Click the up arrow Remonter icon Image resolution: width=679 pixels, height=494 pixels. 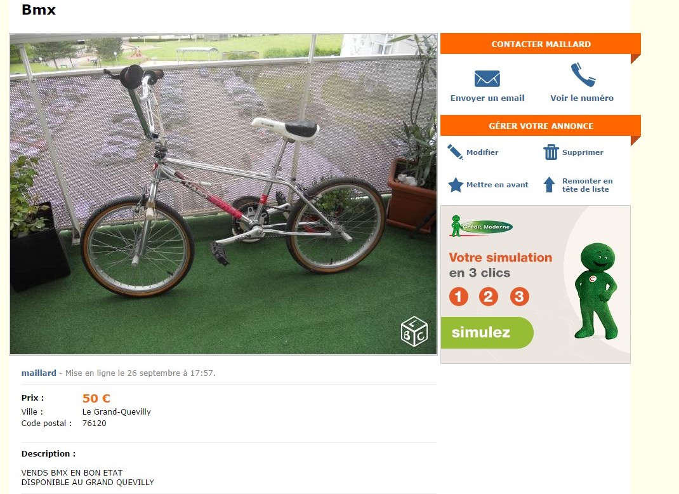click(549, 185)
